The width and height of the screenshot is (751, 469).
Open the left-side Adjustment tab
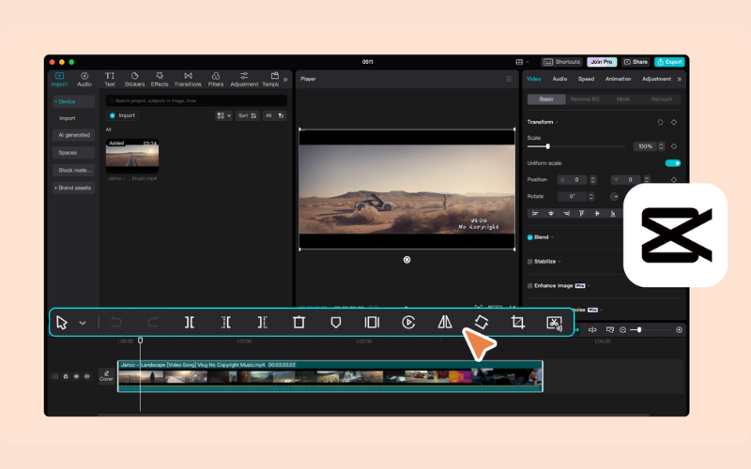point(244,80)
